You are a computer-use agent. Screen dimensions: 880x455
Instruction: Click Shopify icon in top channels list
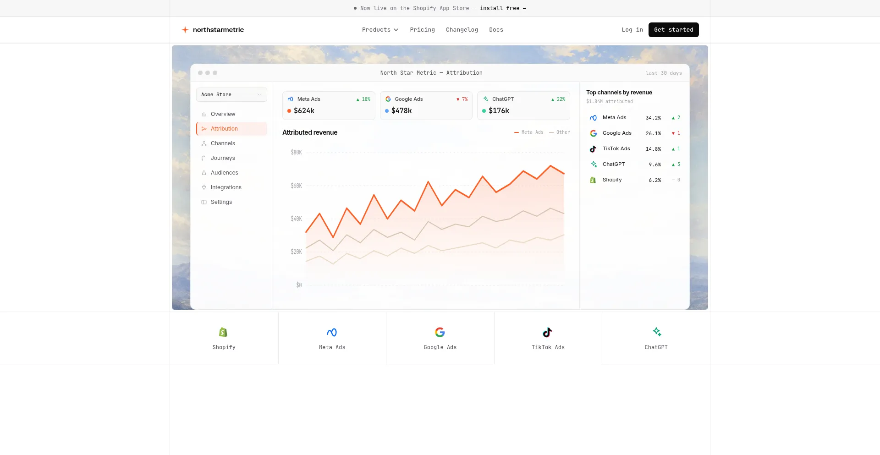593,180
